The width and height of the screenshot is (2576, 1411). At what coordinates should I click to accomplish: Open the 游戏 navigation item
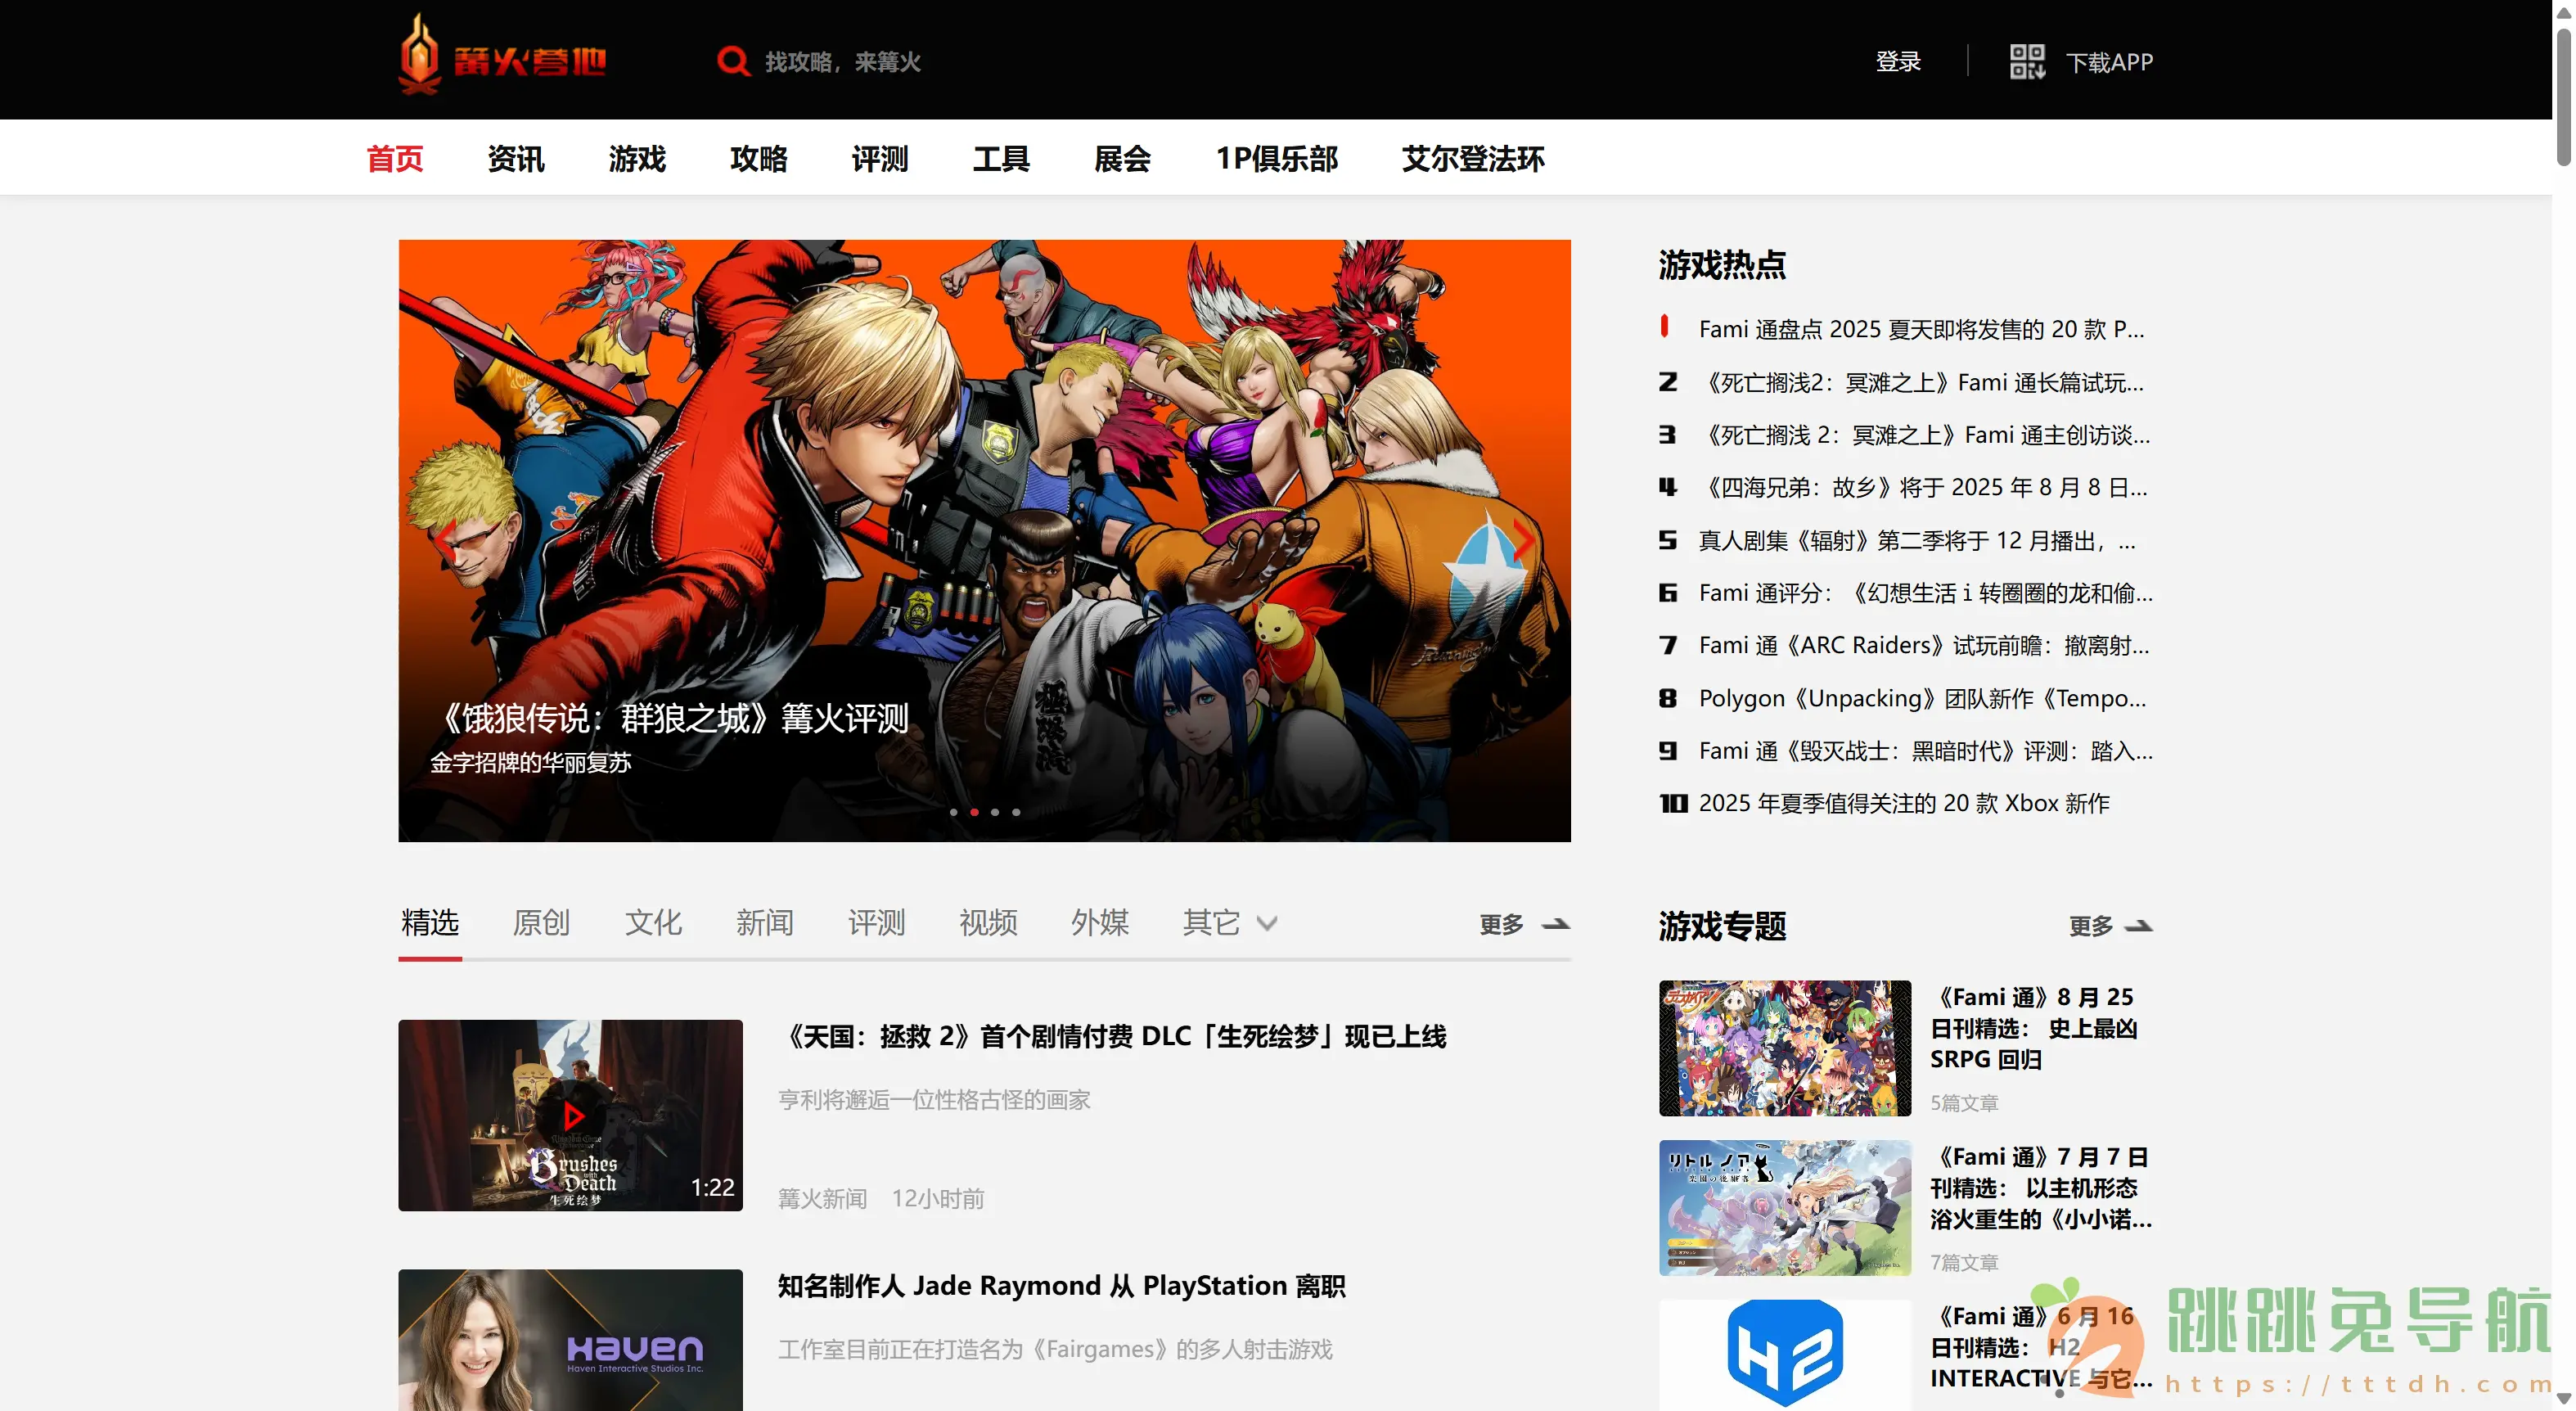pyautogui.click(x=637, y=158)
